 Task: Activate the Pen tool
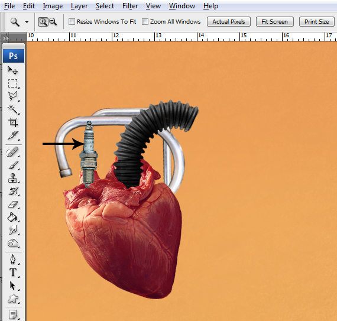(x=13, y=260)
